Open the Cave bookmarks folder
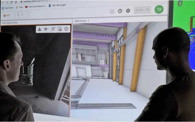The width and height of the screenshot is (195, 122). (19, 7)
